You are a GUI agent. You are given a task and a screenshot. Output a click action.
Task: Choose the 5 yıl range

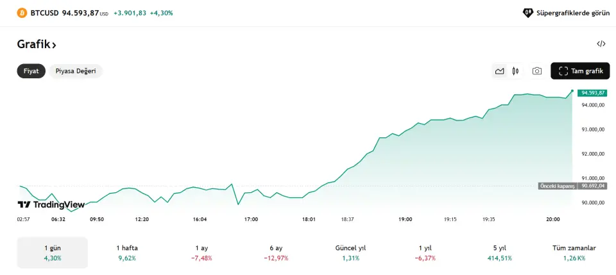coord(499,253)
